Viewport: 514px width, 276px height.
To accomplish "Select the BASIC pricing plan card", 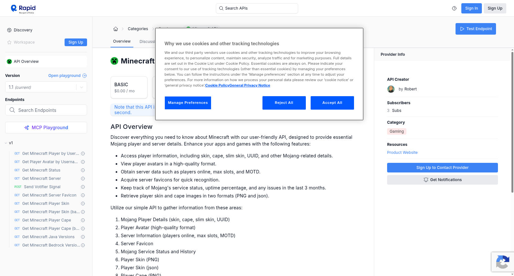I will [129, 87].
